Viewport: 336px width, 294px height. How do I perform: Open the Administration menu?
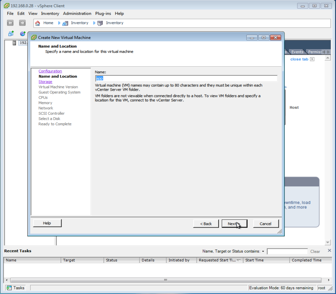pyautogui.click(x=77, y=14)
